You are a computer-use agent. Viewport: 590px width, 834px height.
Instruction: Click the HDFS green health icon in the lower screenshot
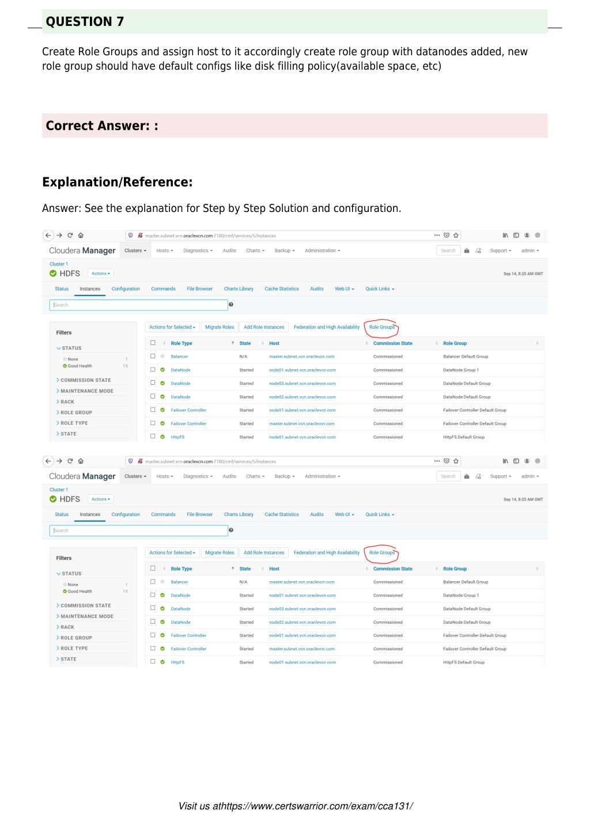click(53, 499)
